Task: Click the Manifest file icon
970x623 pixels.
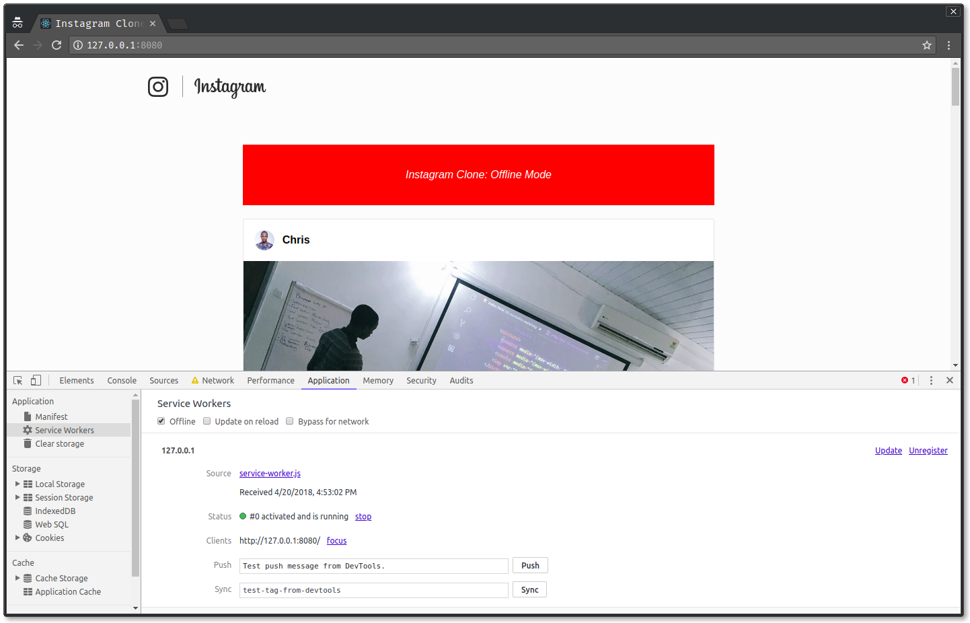Action: click(28, 416)
